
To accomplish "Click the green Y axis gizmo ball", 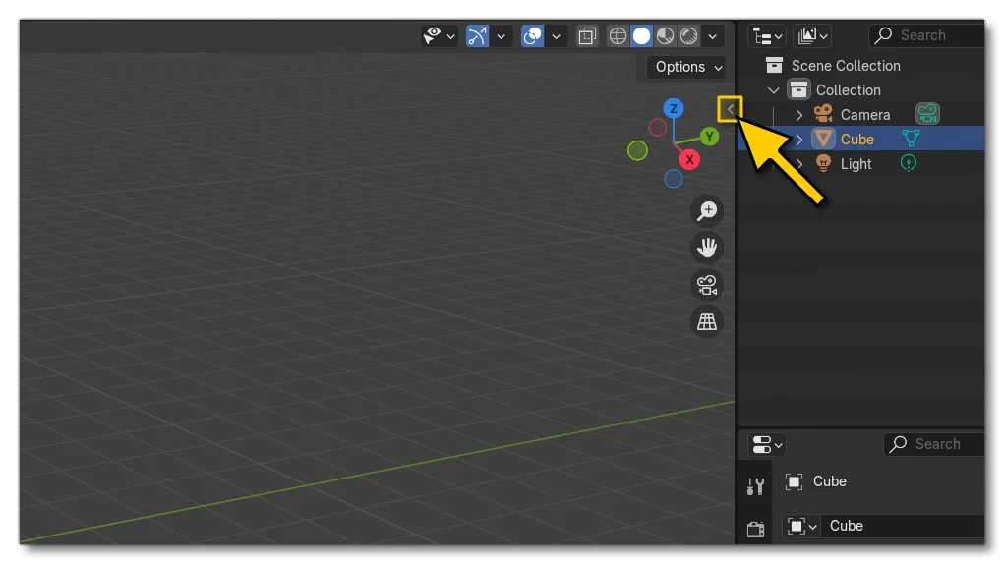I will click(709, 137).
